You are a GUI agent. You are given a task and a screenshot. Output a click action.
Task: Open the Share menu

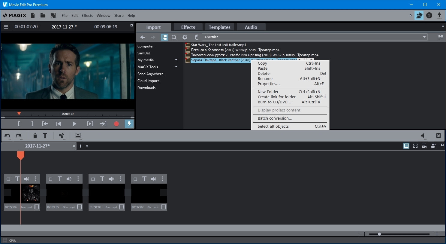point(119,16)
